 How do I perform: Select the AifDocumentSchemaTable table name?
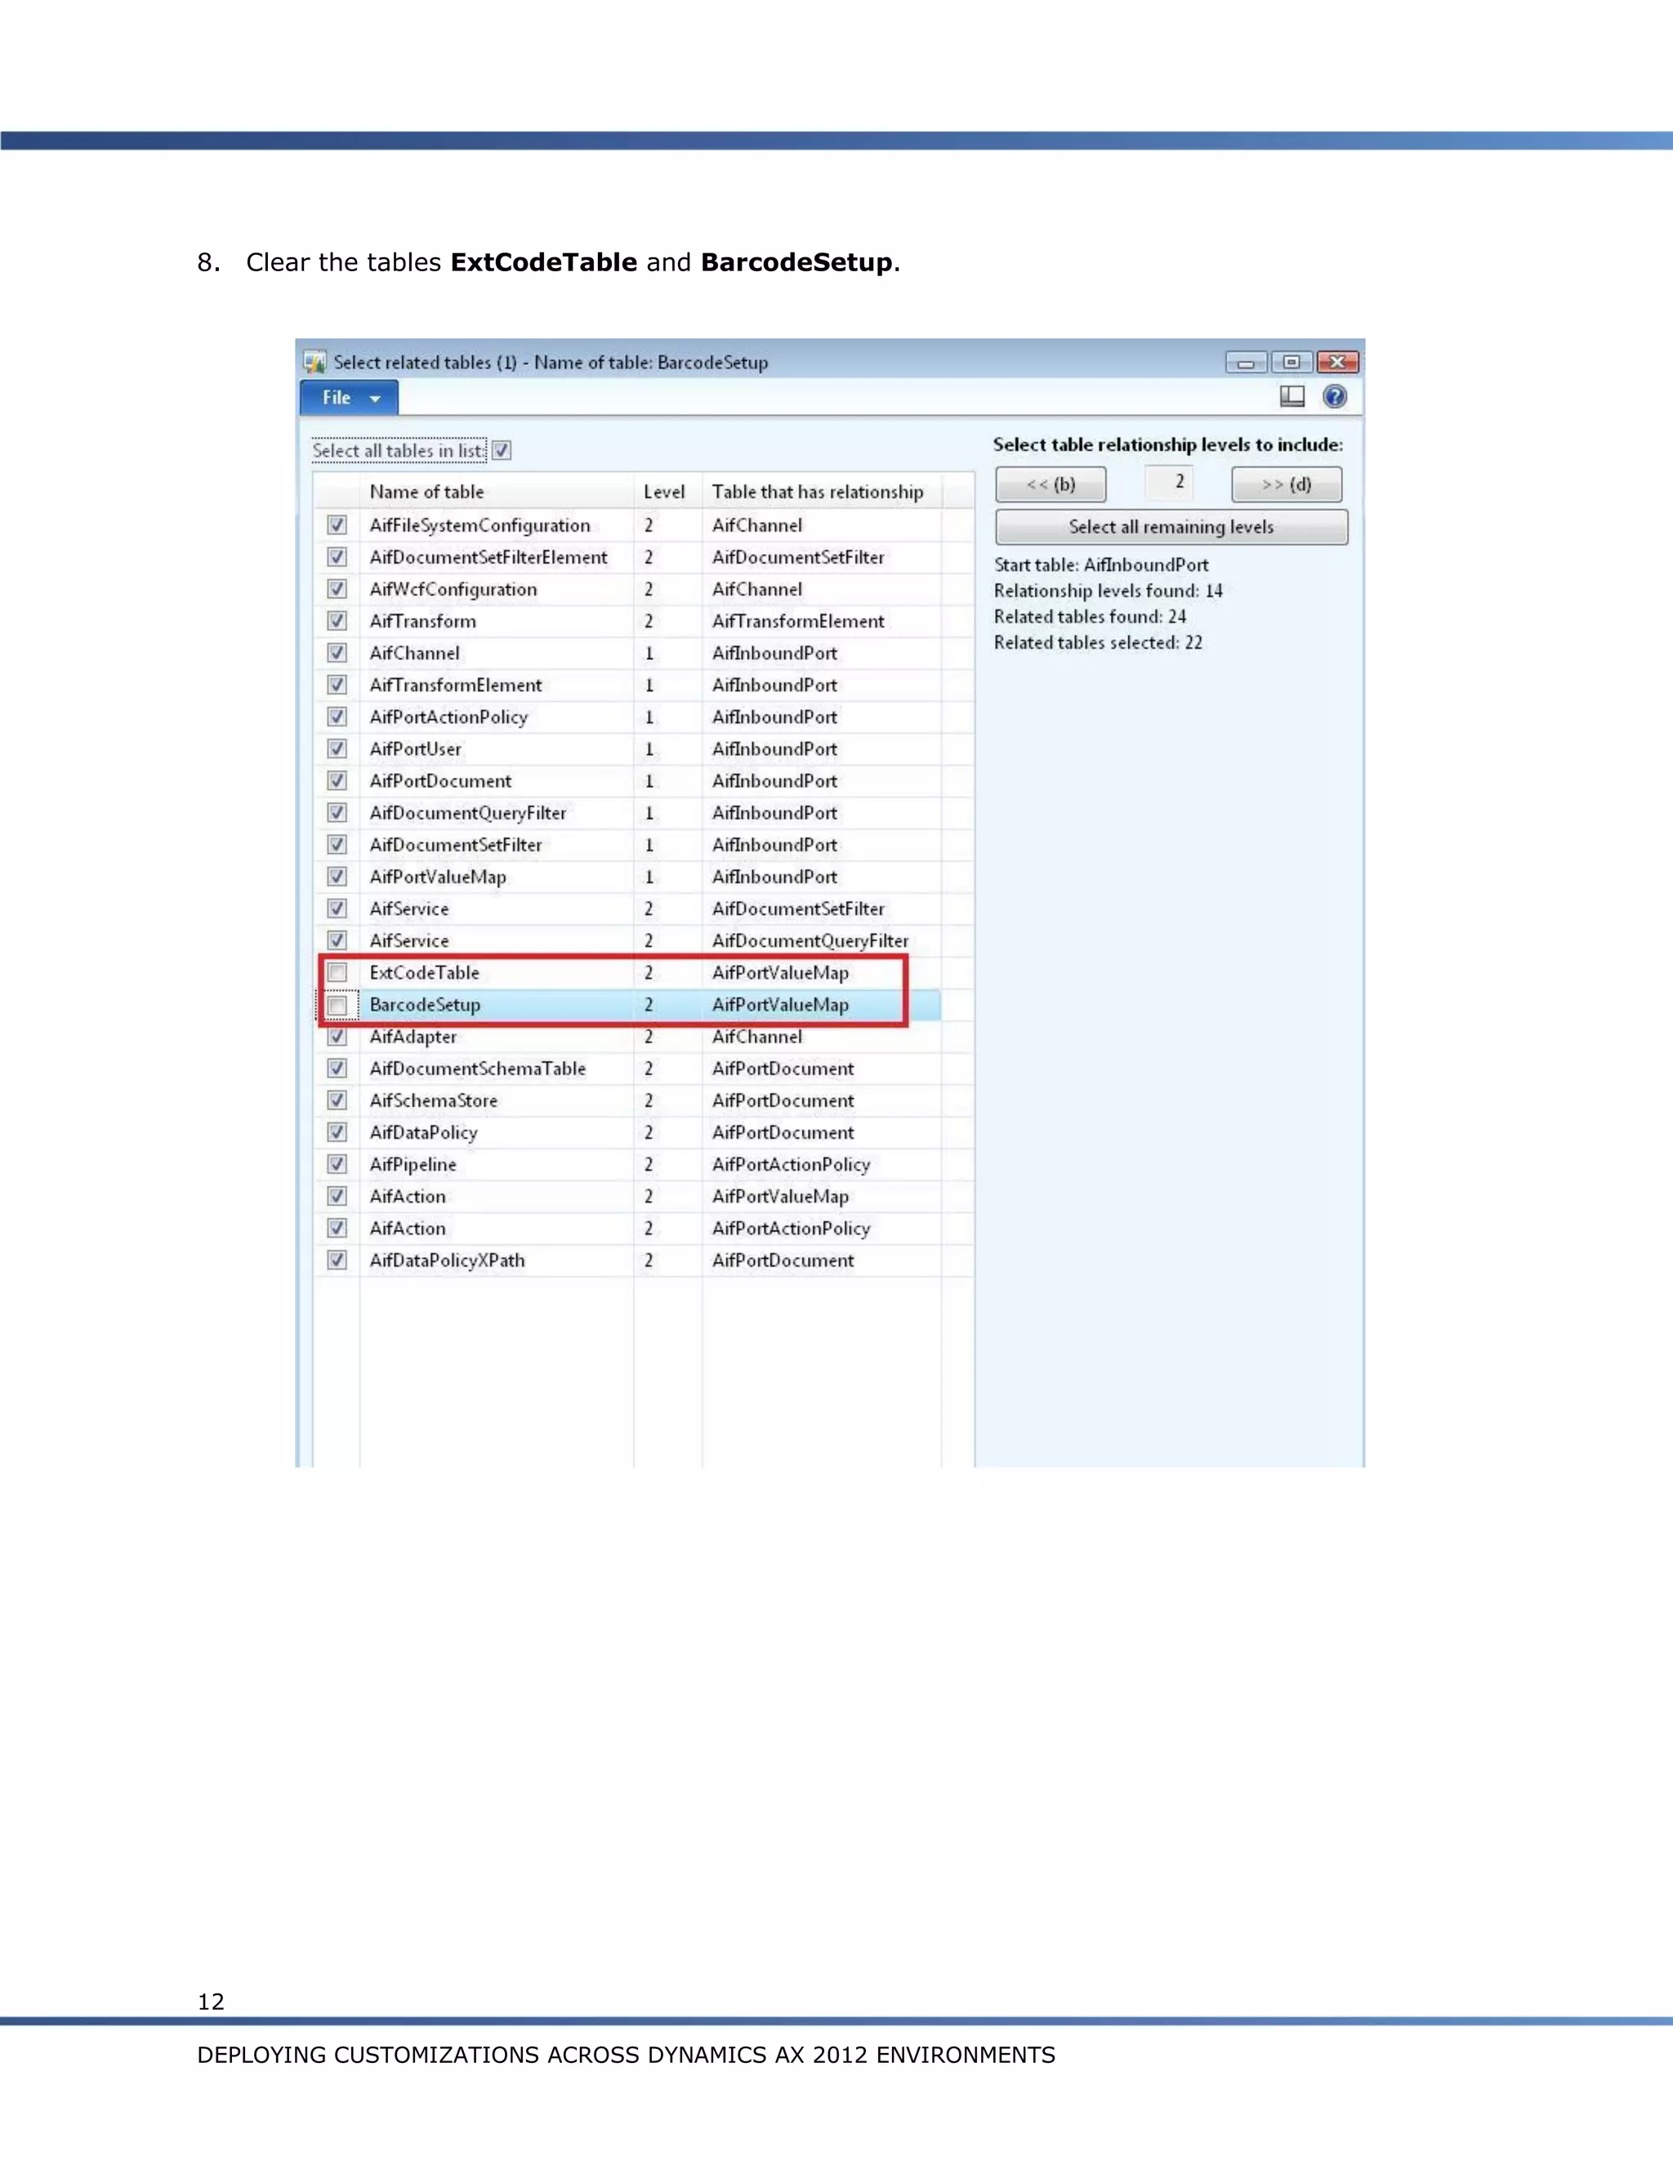coord(478,1069)
